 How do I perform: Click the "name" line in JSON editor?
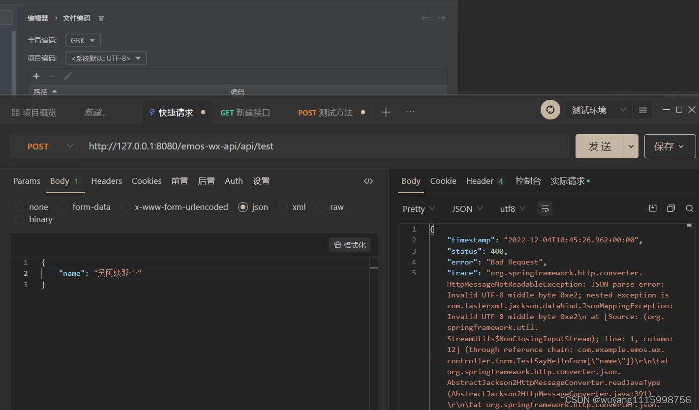pos(100,273)
